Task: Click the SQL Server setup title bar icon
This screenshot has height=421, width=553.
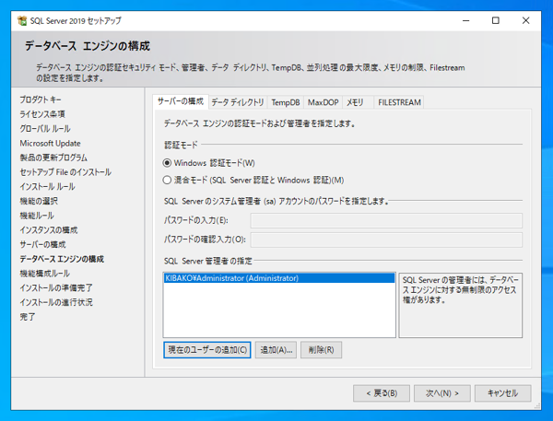Action: [x=22, y=21]
